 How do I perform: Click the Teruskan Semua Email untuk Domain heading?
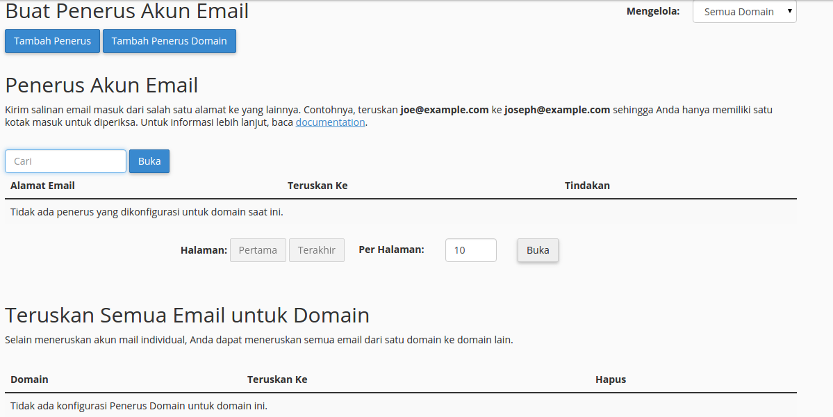pos(187,315)
